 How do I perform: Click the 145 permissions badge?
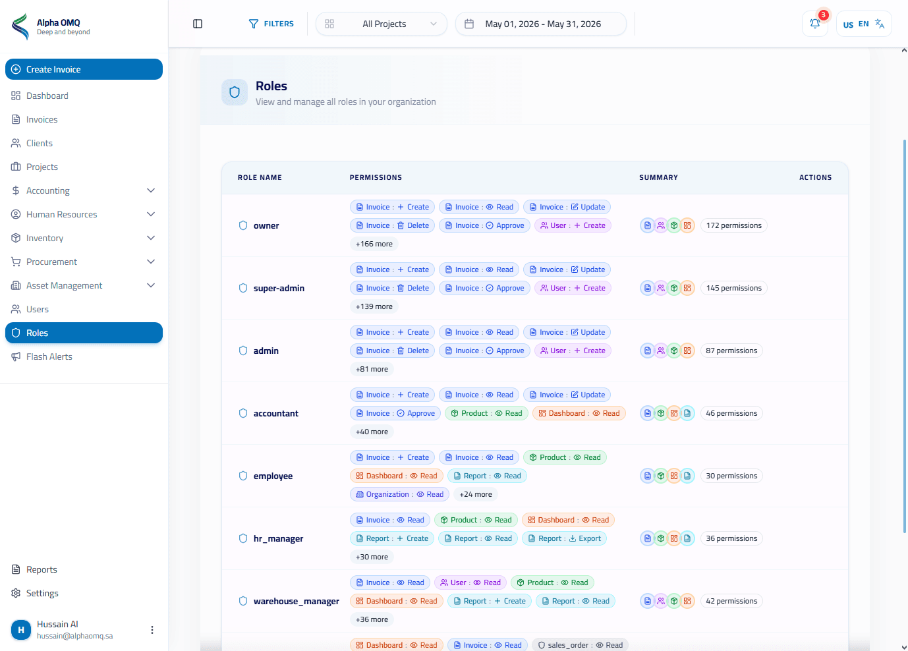pos(734,288)
